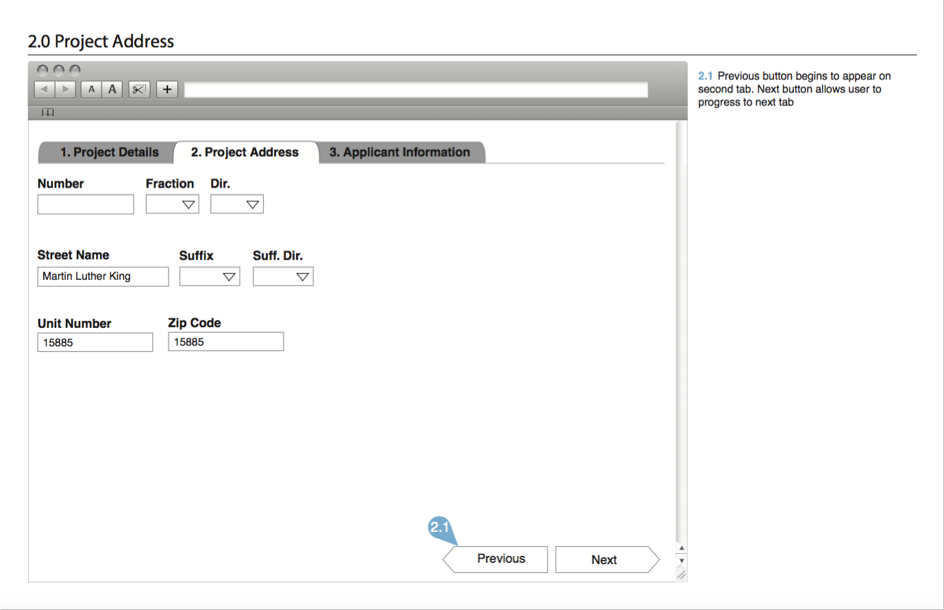
Task: Increase text size with large A button
Action: [112, 89]
